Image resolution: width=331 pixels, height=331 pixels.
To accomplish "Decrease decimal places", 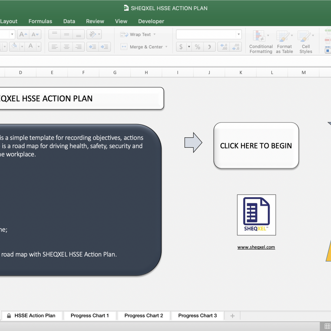I will 236,47.
